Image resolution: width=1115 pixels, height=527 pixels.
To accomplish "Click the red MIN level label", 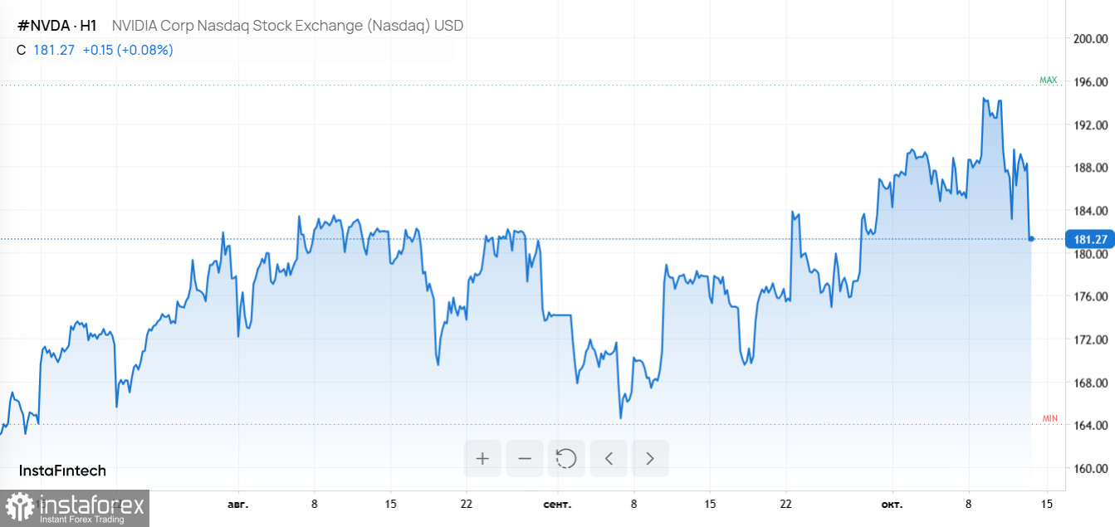I will point(1049,418).
